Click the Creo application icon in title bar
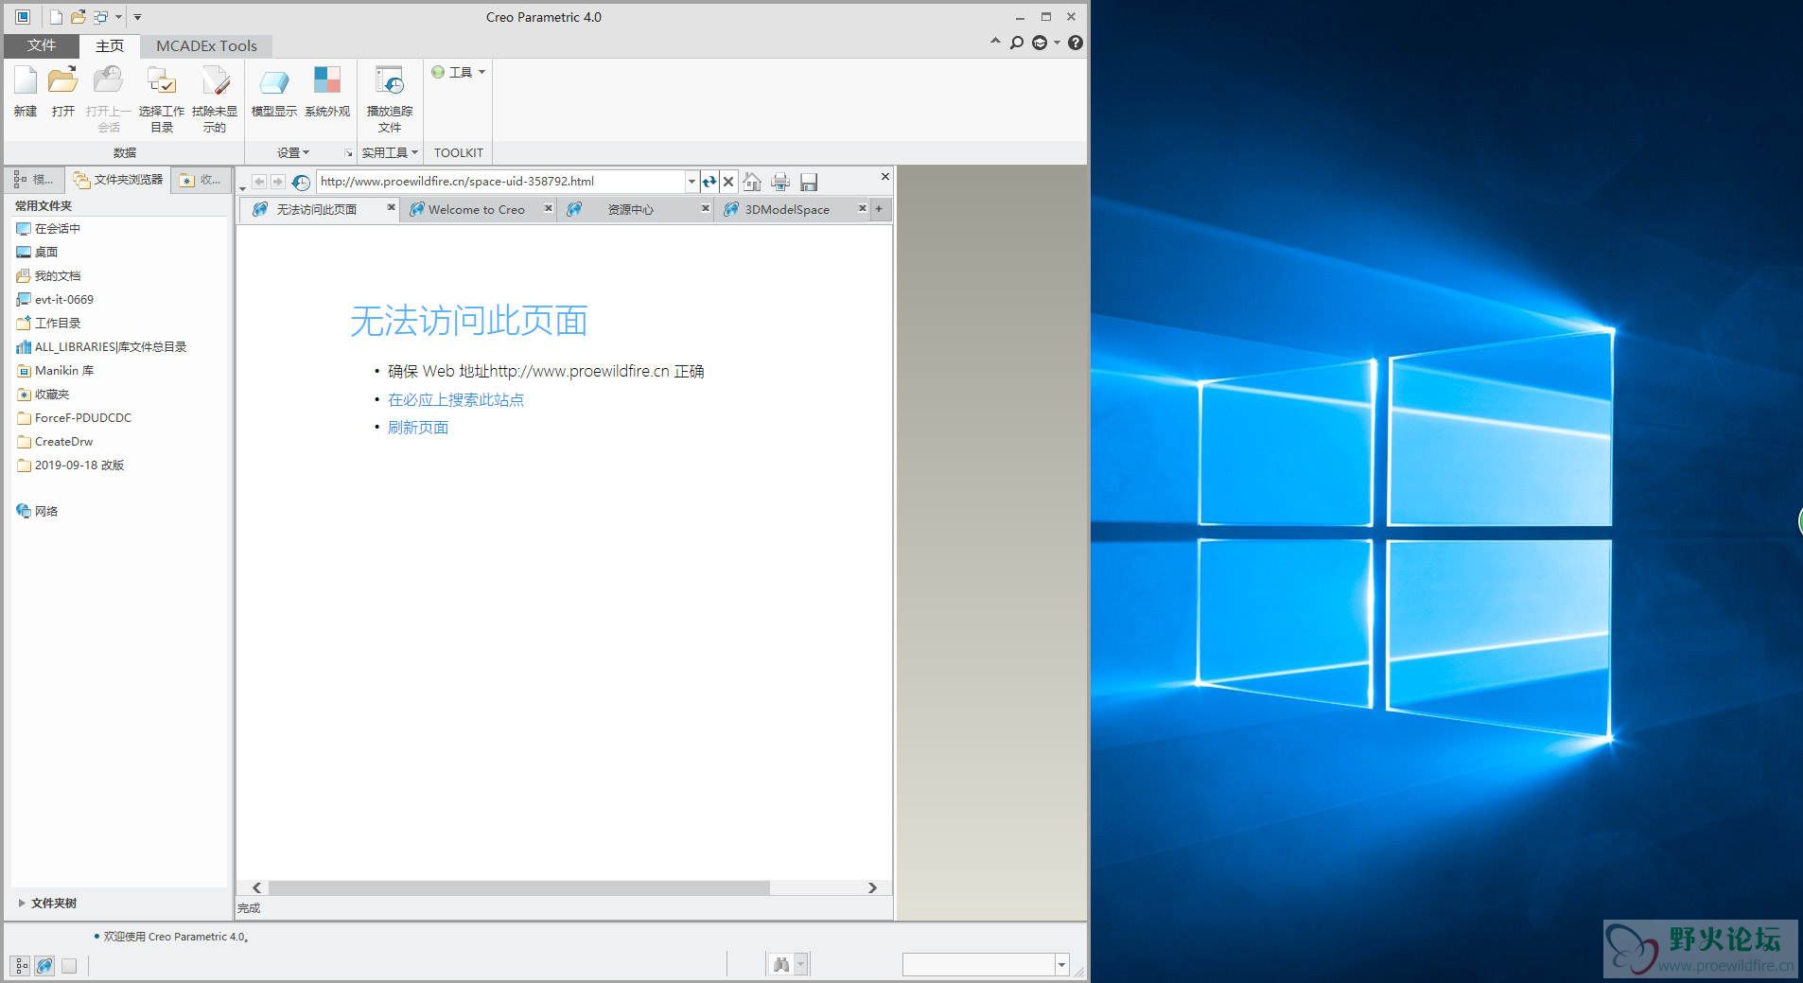Screen dimensions: 1803x983 pyautogui.click(x=23, y=17)
